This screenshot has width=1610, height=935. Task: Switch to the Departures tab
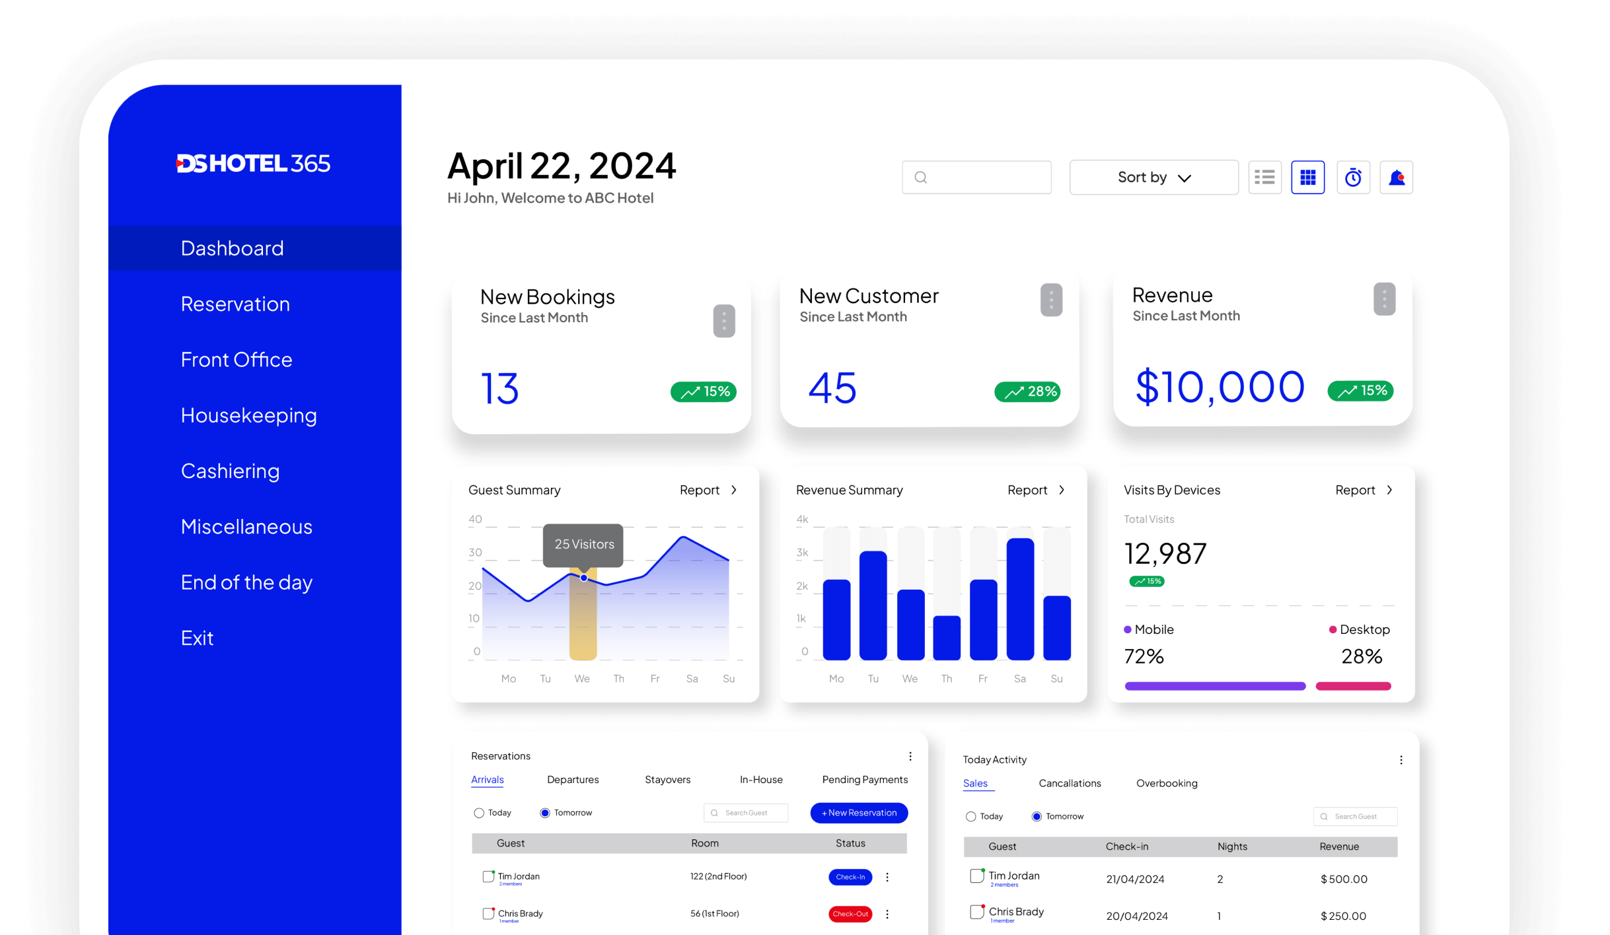click(x=573, y=779)
